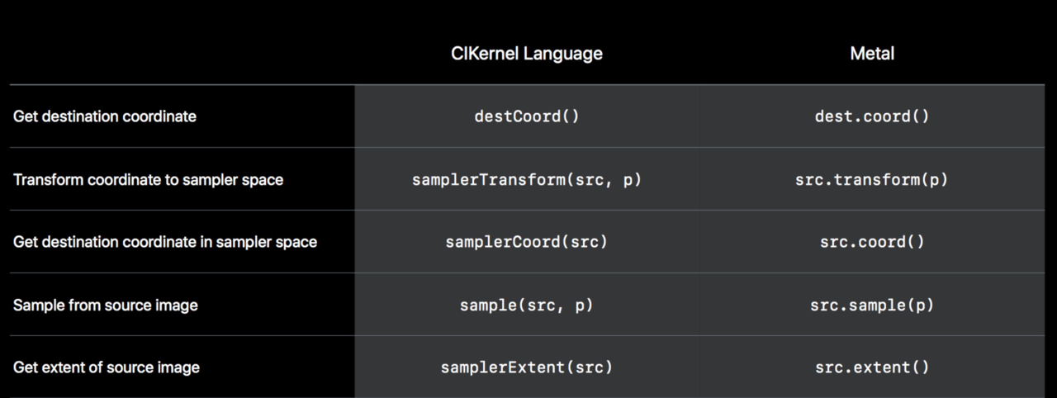1057x398 pixels.
Task: Select the src.sample(p) code
Action: (x=872, y=305)
